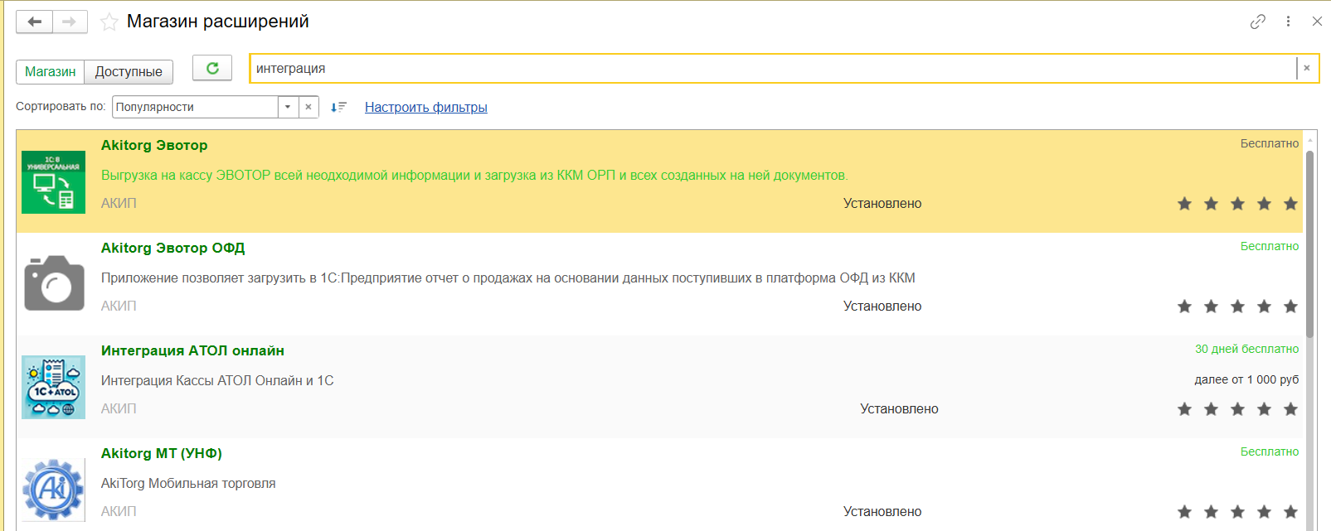Click the camera thumbnail of Akitorg Эвотор ОФД
Image resolution: width=1331 pixels, height=531 pixels.
(54, 283)
